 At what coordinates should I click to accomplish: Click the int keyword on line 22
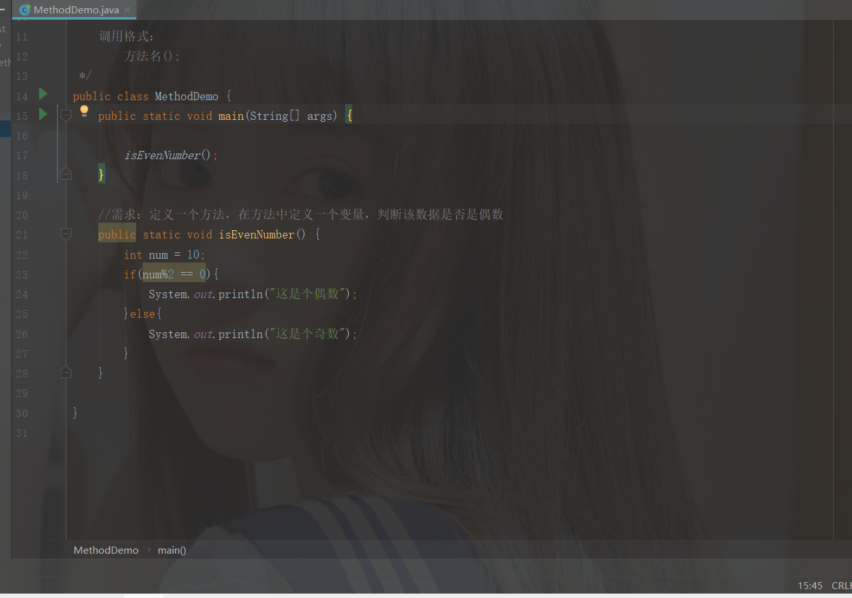point(133,254)
